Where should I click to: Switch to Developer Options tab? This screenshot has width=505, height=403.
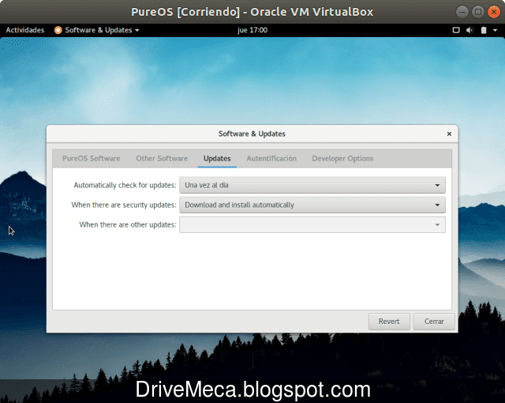click(x=342, y=158)
